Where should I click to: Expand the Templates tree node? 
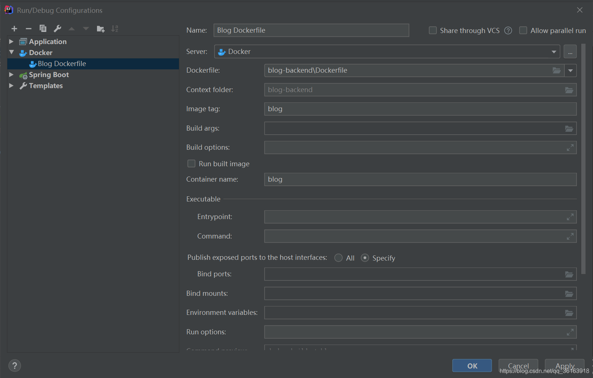(x=11, y=86)
